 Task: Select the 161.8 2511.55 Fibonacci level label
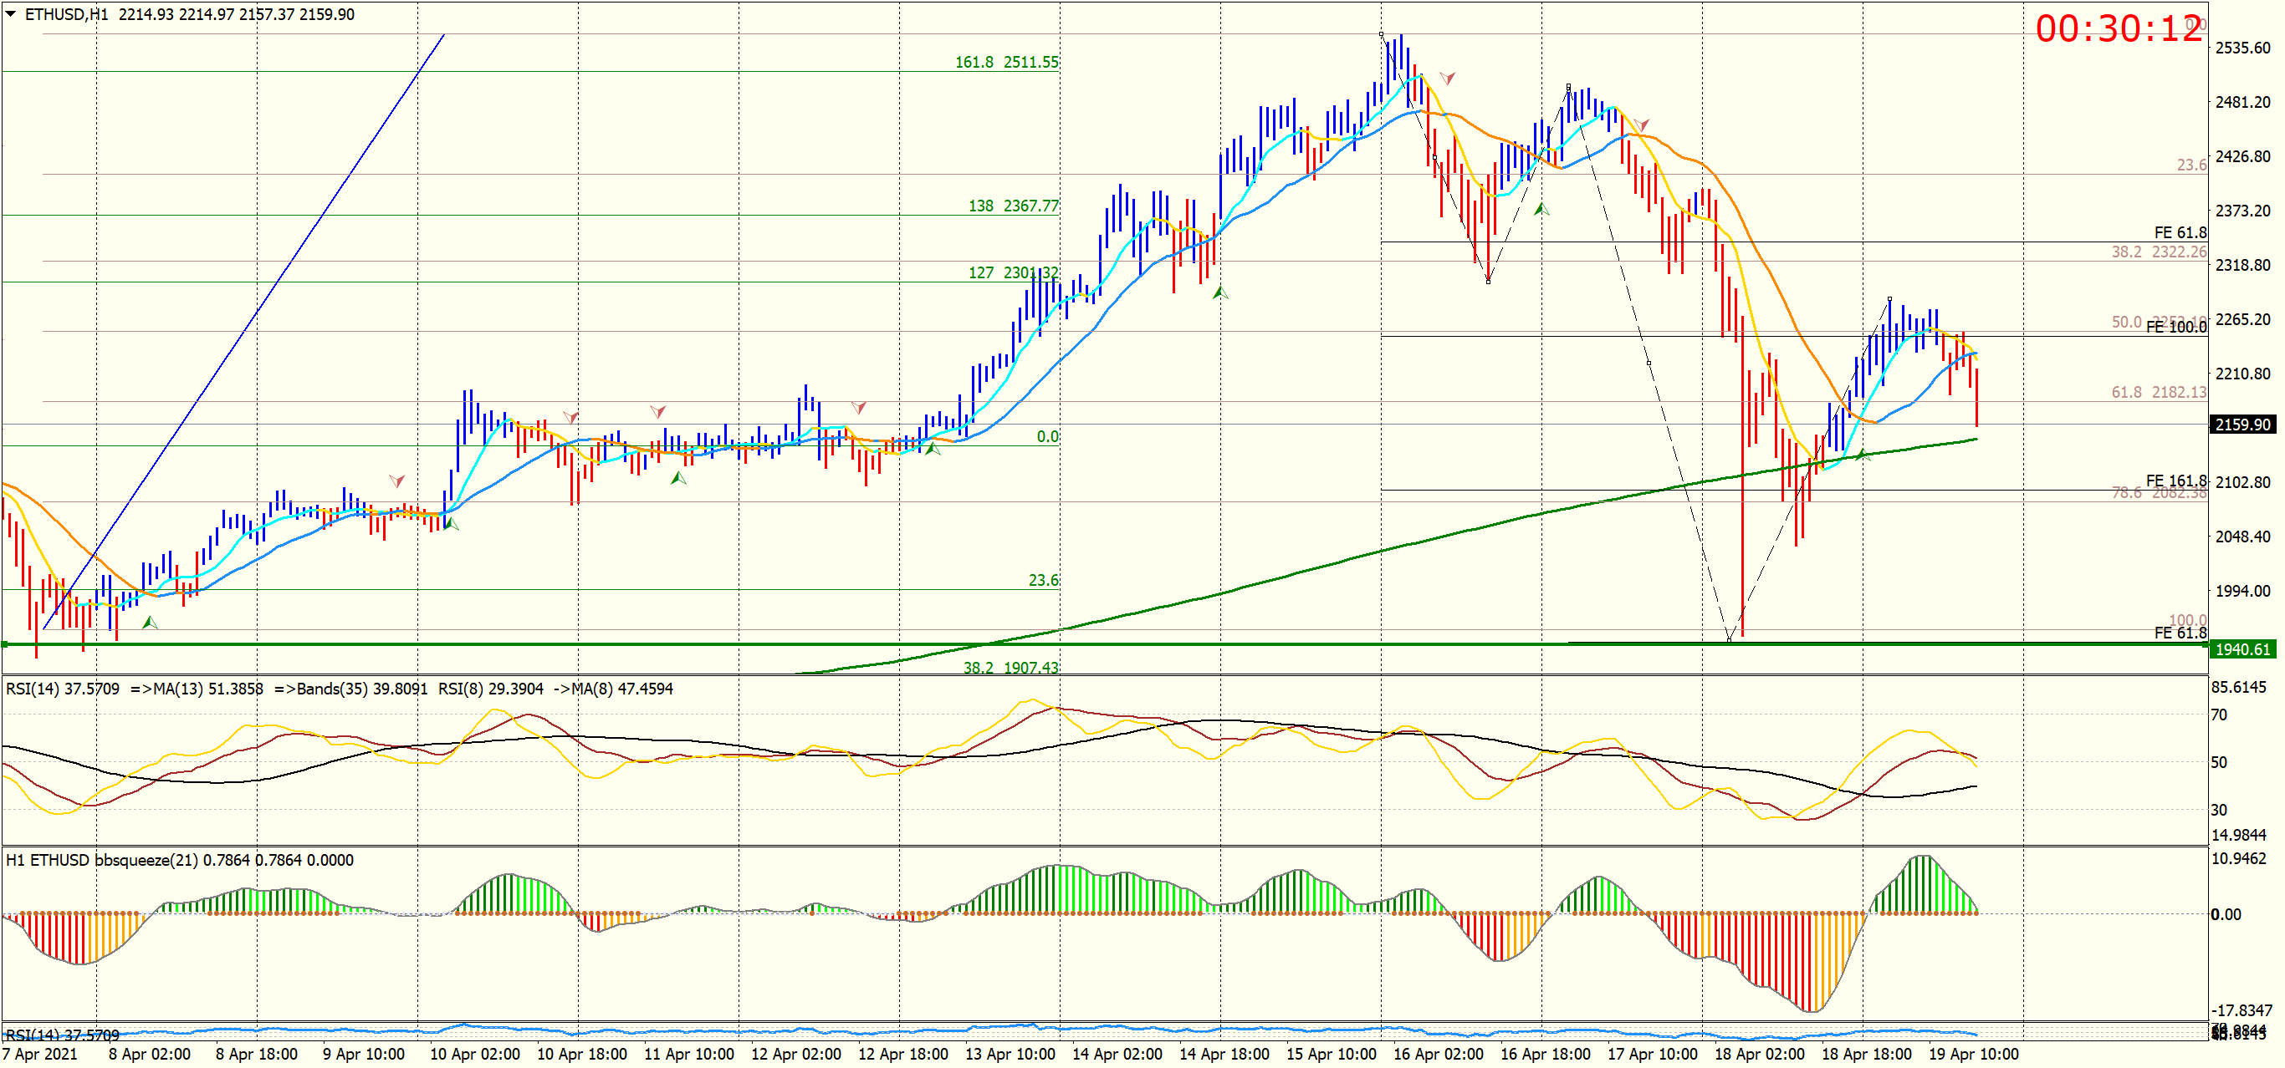click(x=1006, y=62)
